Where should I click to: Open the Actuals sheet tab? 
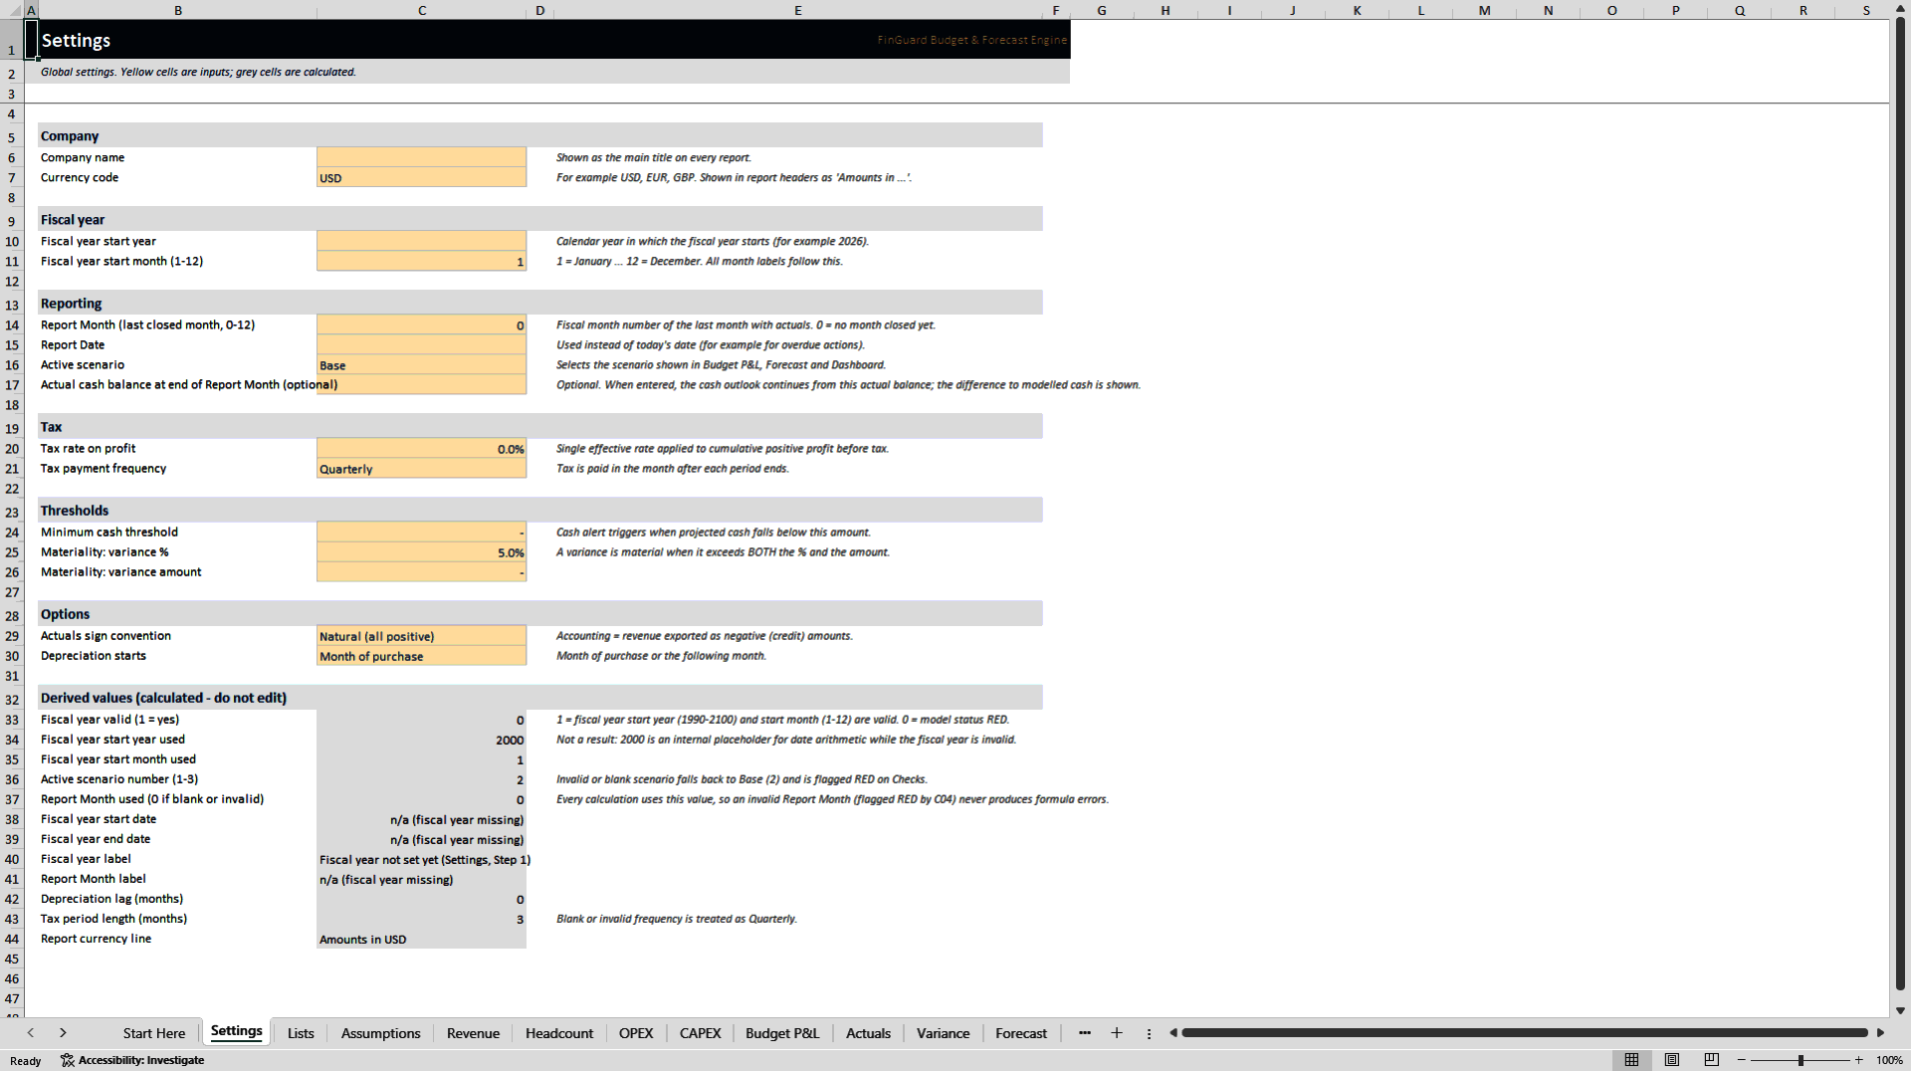[x=868, y=1033]
